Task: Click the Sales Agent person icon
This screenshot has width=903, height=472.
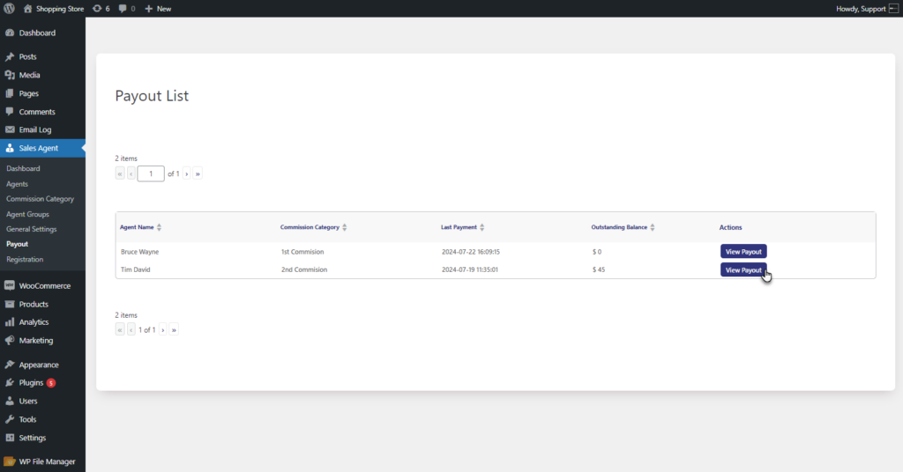Action: [x=10, y=148]
